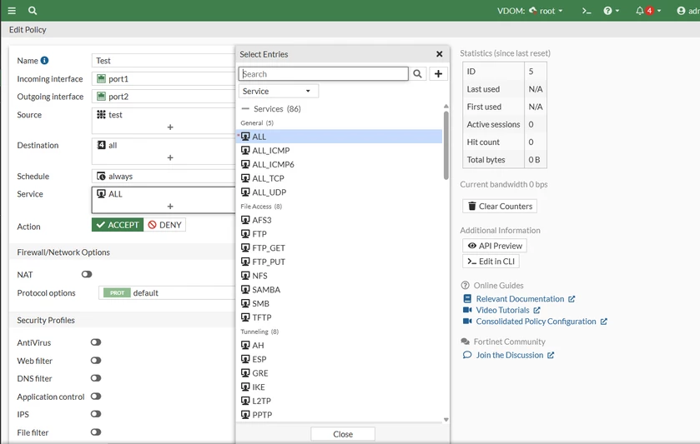Click the search magnifier in Select Entries
Image resolution: width=700 pixels, height=444 pixels.
pos(417,73)
